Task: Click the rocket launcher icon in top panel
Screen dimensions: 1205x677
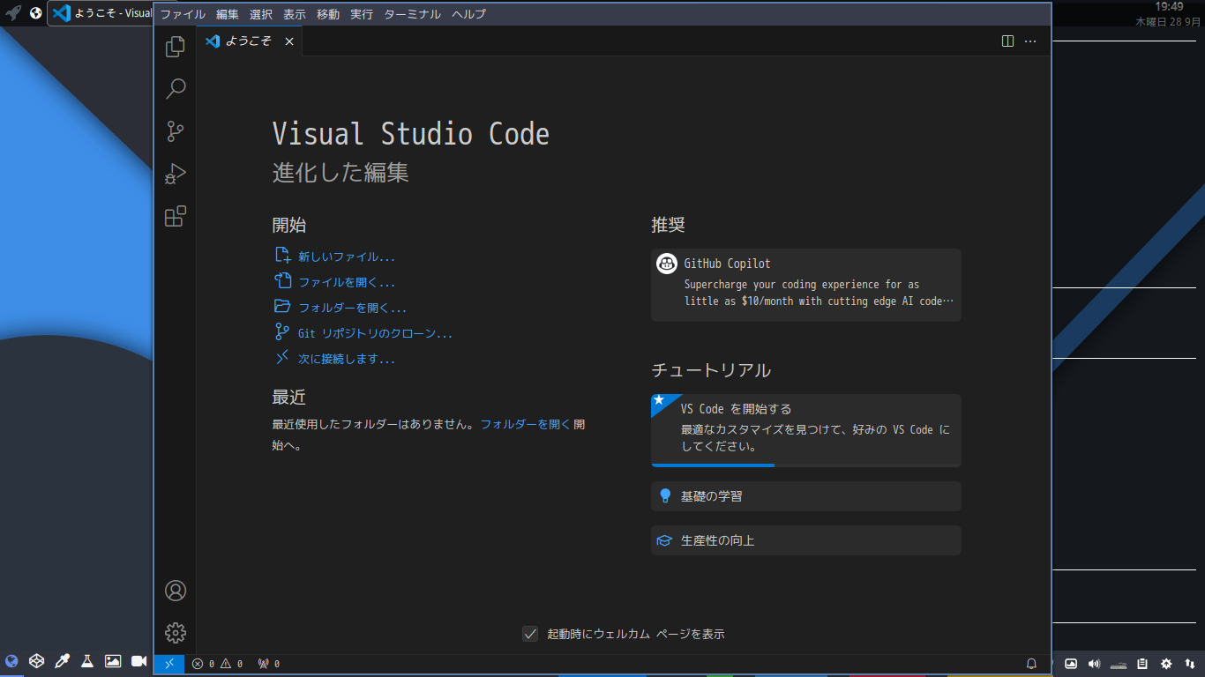Action: point(13,13)
